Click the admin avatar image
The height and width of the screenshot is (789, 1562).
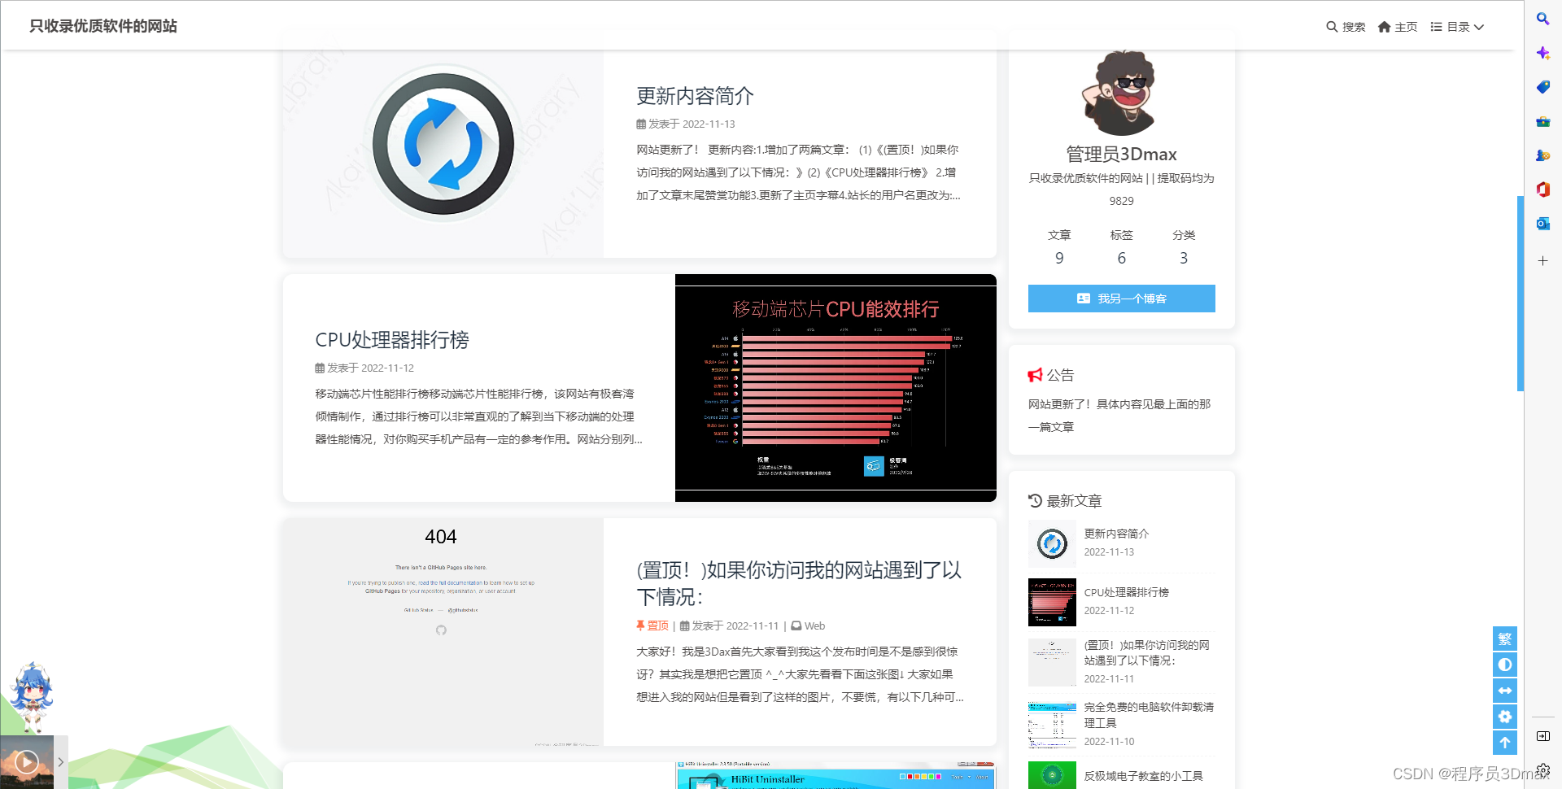[1122, 93]
